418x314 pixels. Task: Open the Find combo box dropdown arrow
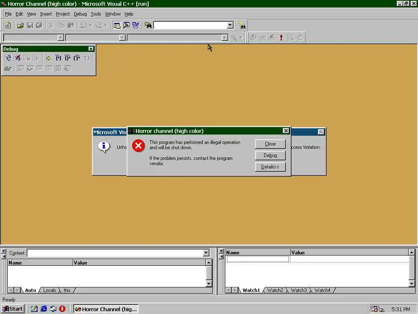[230, 25]
